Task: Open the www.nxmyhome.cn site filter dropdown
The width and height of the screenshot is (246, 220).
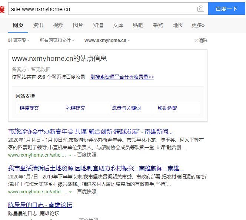Action: [x=107, y=40]
